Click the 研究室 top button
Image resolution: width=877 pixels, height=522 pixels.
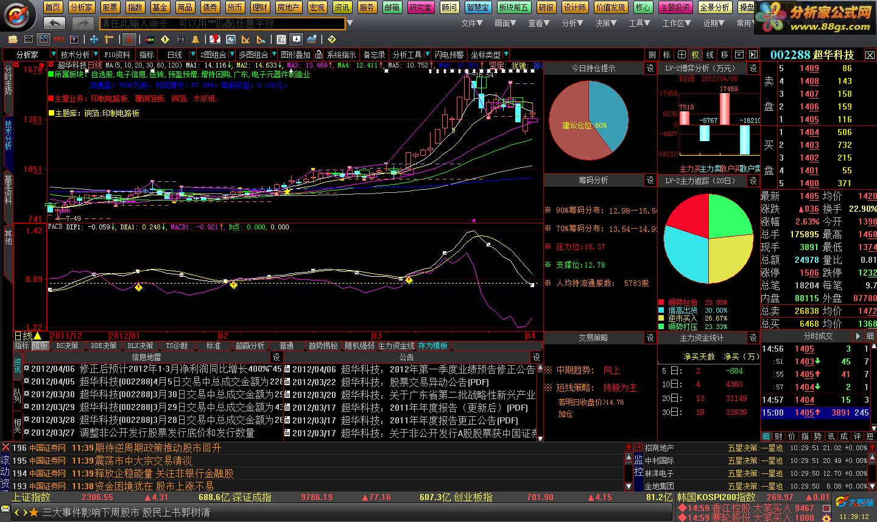coord(420,7)
